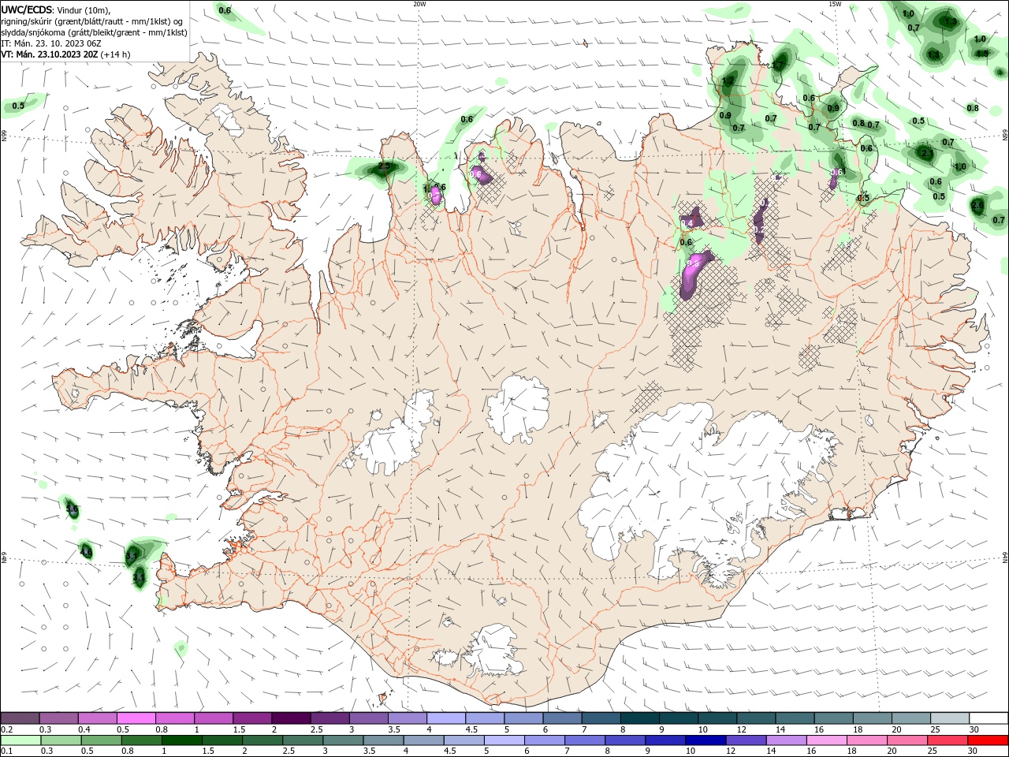The width and height of the screenshot is (1009, 757).
Task: Select the dark teal snow swatch between 8 and 9
Action: coord(639,718)
